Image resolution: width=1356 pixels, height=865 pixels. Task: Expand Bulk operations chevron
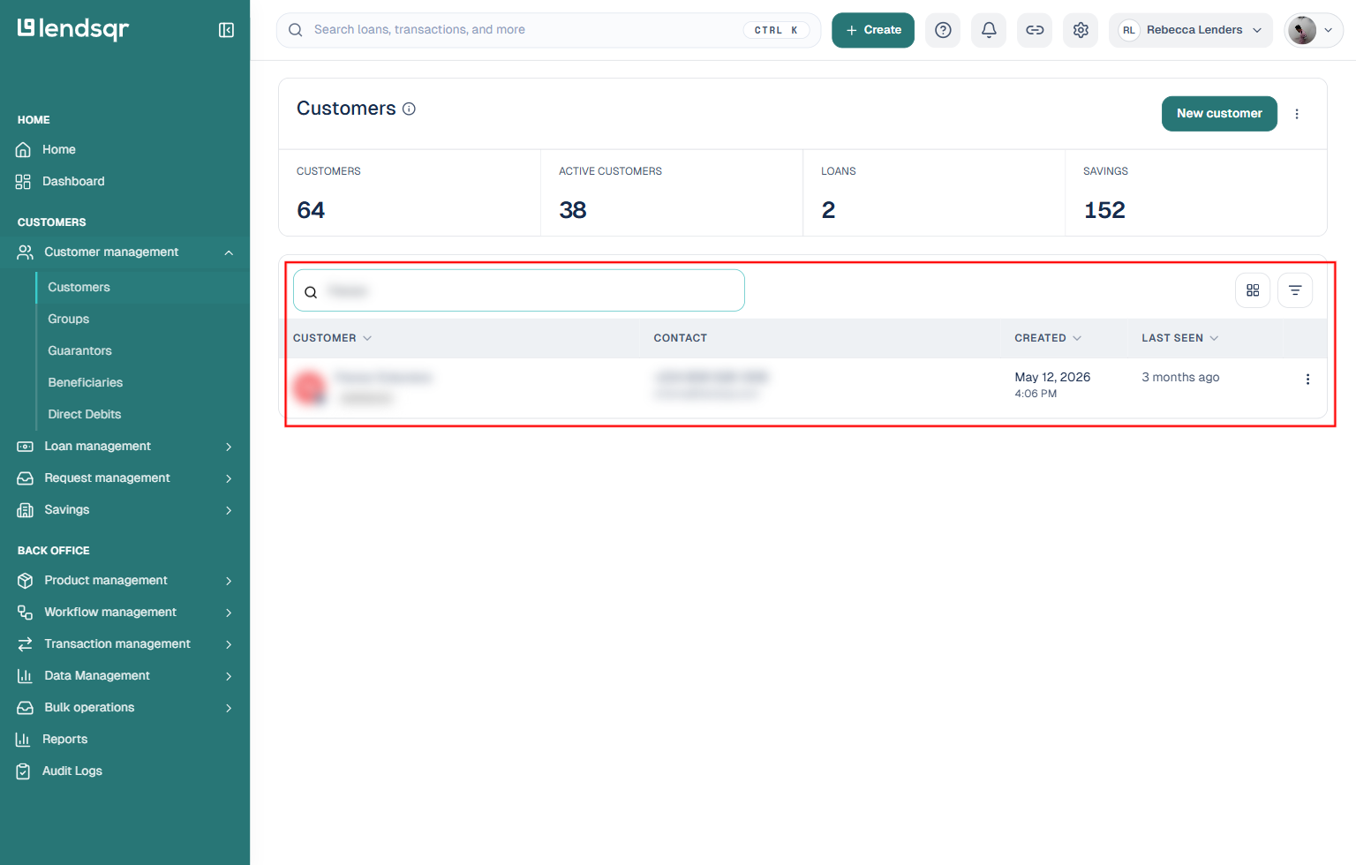click(x=229, y=708)
